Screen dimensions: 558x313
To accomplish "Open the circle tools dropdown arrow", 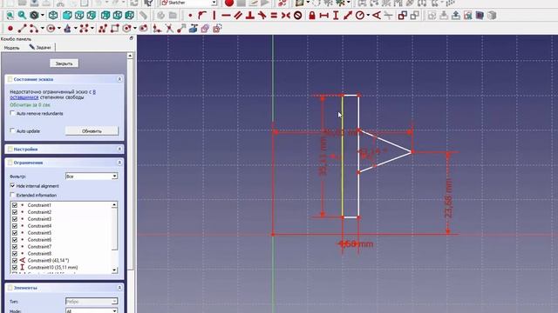I will coord(59,29).
